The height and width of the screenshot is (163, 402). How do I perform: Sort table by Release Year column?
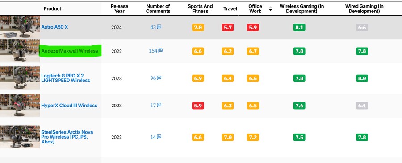tap(119, 9)
